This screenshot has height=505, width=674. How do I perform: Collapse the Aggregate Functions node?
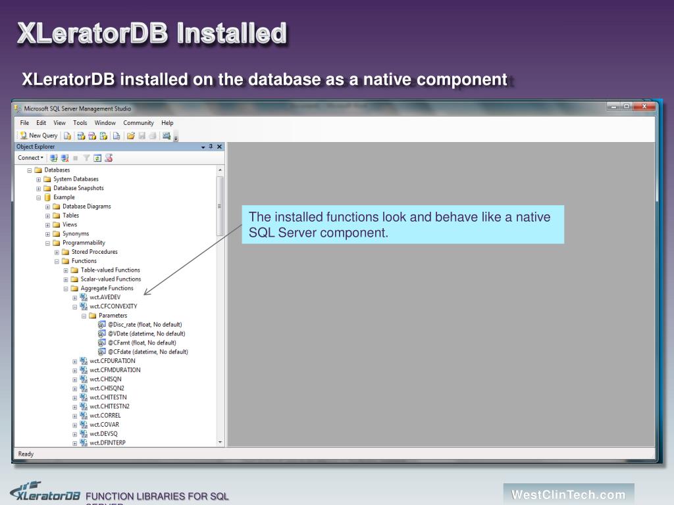(x=66, y=289)
